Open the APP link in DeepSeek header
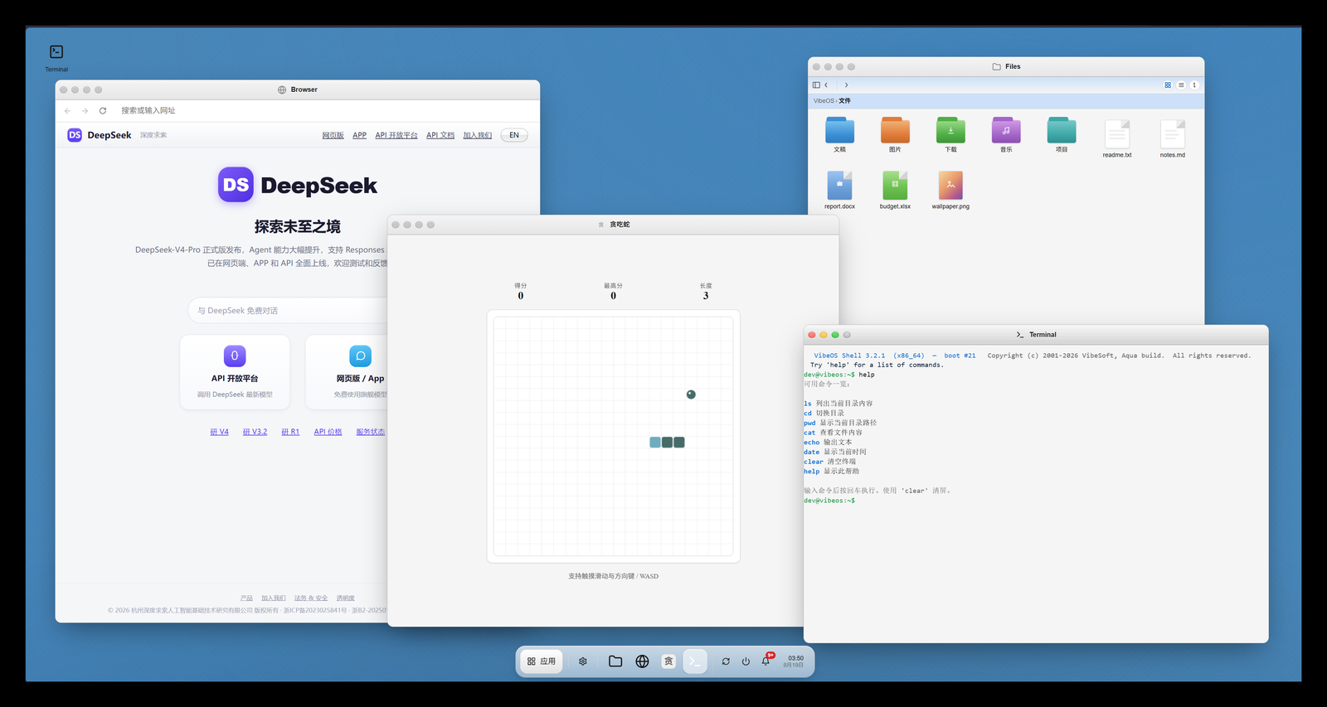The width and height of the screenshot is (1327, 707). [359, 135]
